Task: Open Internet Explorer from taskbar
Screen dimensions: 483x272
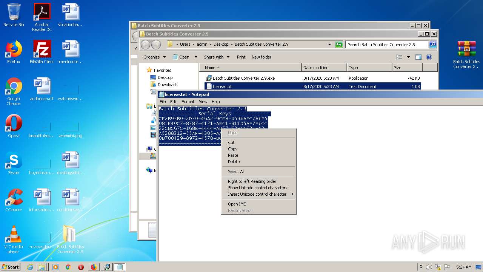Action: [x=30, y=267]
